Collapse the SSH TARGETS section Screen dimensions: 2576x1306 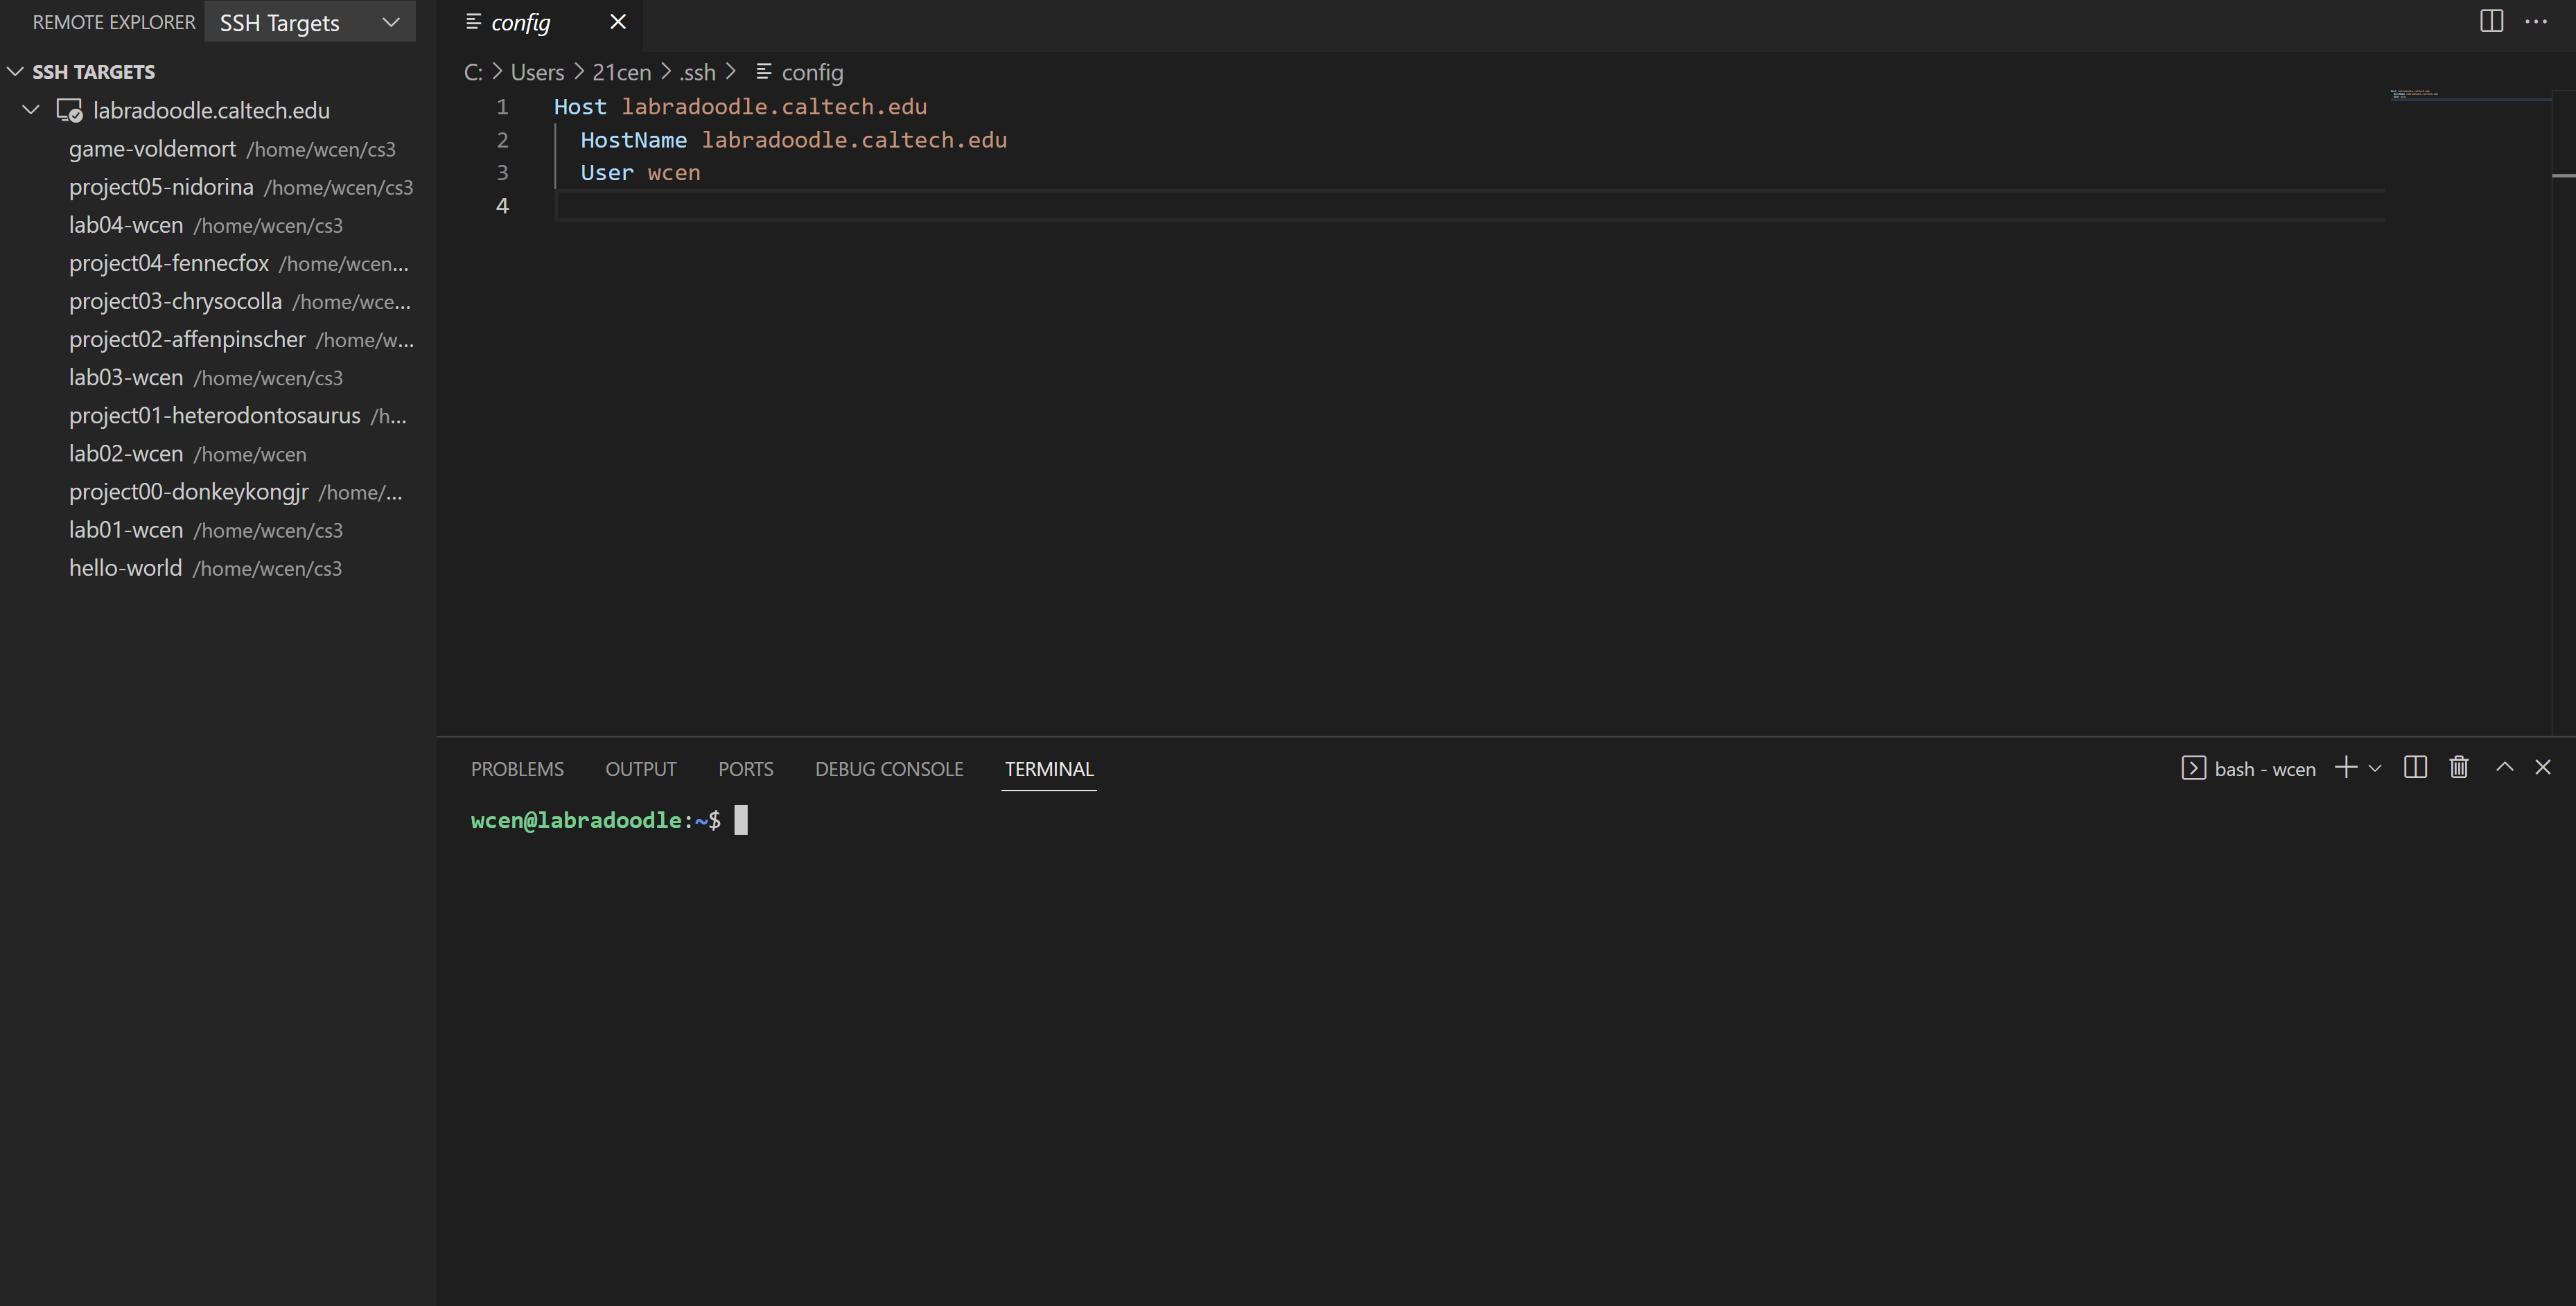point(15,71)
